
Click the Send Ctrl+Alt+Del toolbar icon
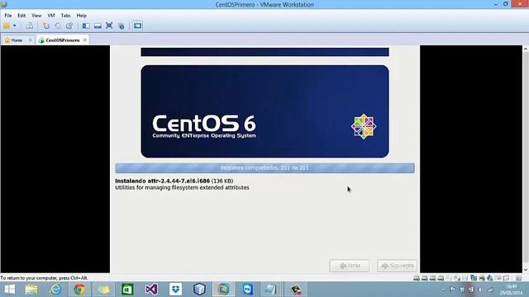click(30, 26)
